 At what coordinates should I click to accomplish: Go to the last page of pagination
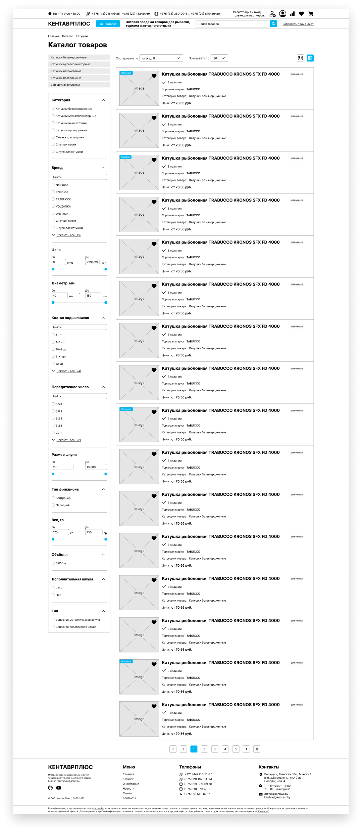point(257,749)
